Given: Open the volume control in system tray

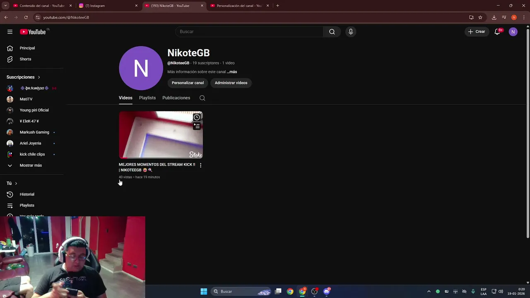Looking at the screenshot, I should [501, 291].
